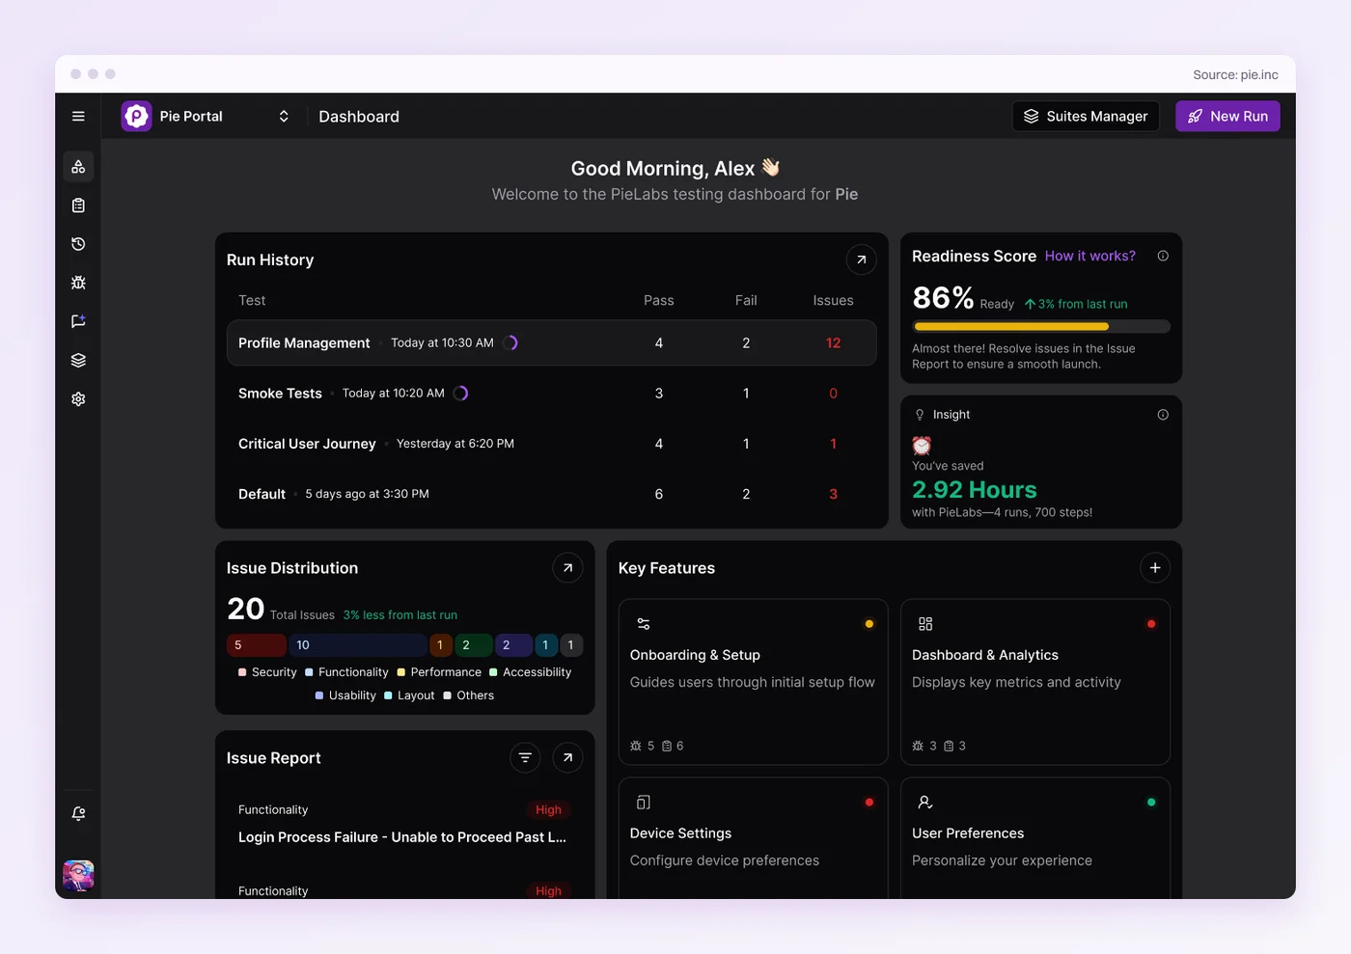
Task: Open the Device Settings feature card
Action: pos(753,838)
